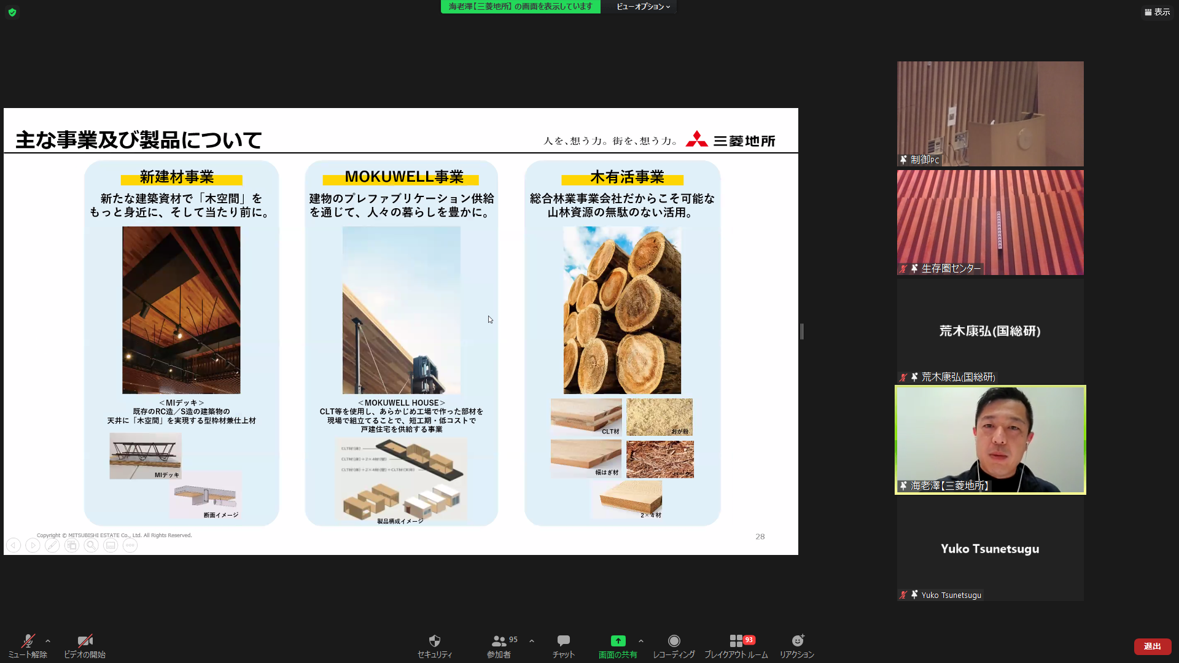Click the green encryption shield icon
The width and height of the screenshot is (1179, 663).
click(12, 12)
